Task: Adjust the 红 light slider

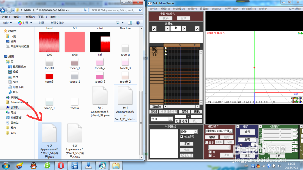Action: (x=278, y=130)
